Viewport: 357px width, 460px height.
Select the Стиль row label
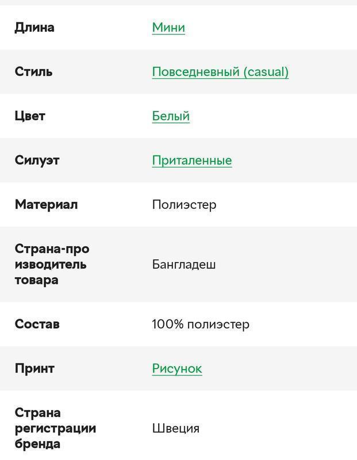pyautogui.click(x=33, y=72)
